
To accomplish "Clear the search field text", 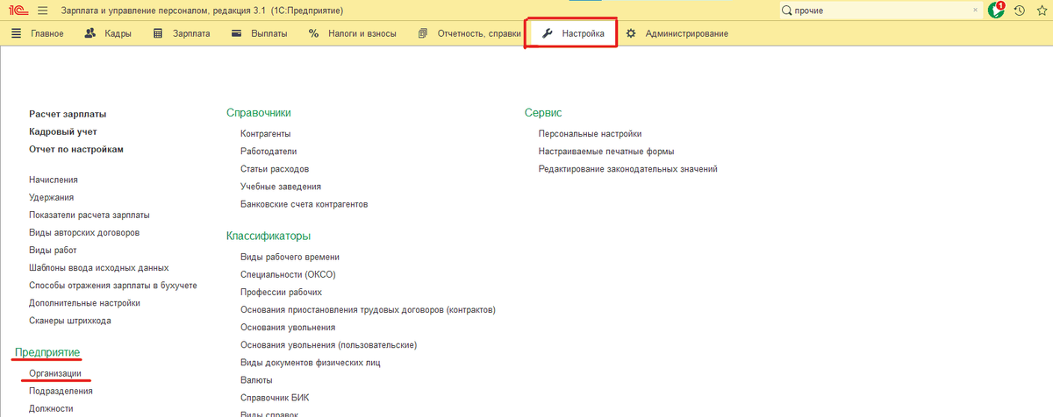I will [x=976, y=11].
